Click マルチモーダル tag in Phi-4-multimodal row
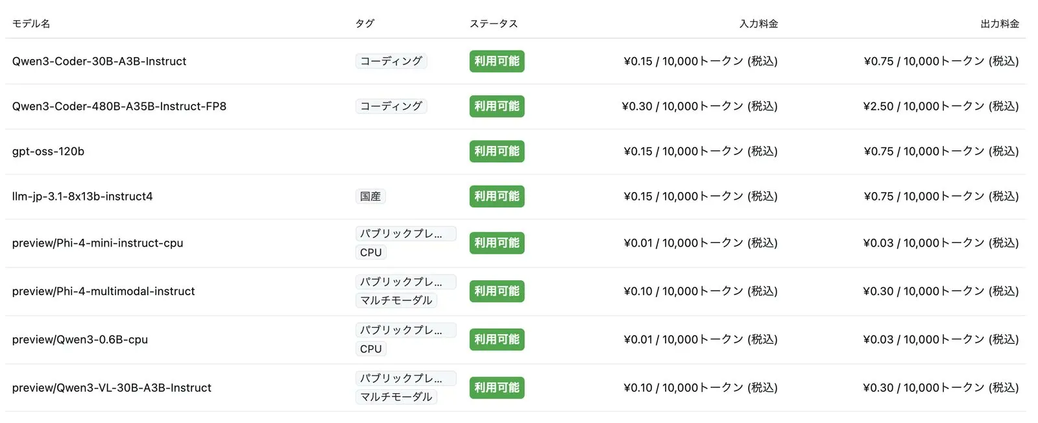Image resolution: width=1038 pixels, height=423 pixels. pos(396,301)
